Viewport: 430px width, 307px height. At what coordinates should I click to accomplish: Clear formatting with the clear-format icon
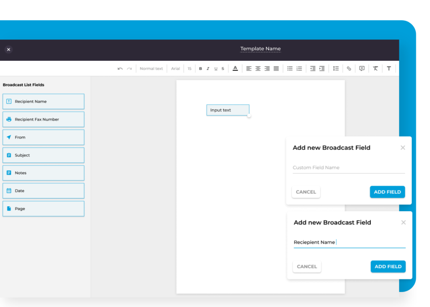(375, 68)
